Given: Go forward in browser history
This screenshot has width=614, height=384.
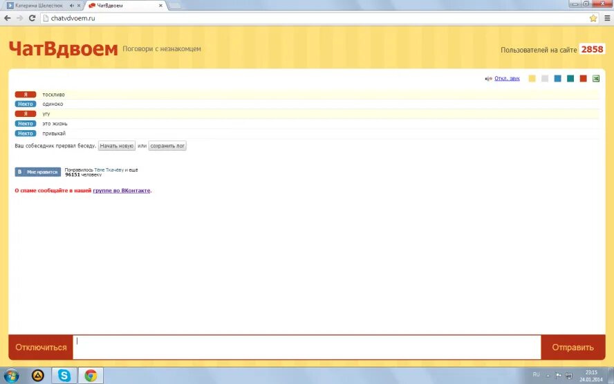Looking at the screenshot, I should (19, 18).
